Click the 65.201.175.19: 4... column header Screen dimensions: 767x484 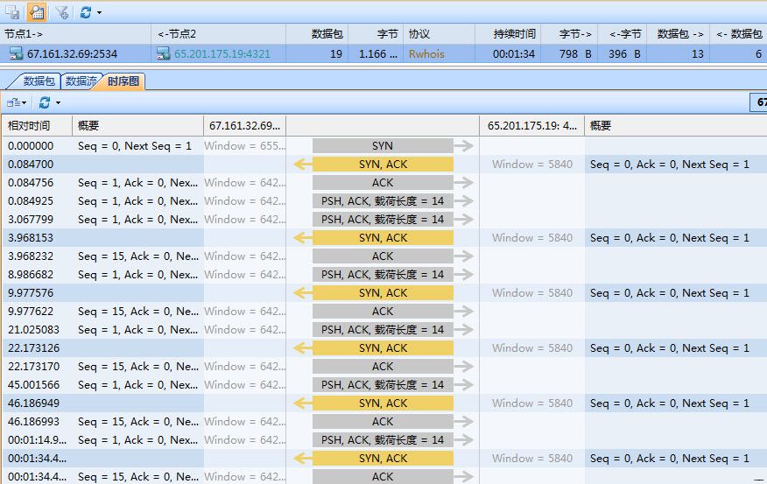(x=532, y=126)
